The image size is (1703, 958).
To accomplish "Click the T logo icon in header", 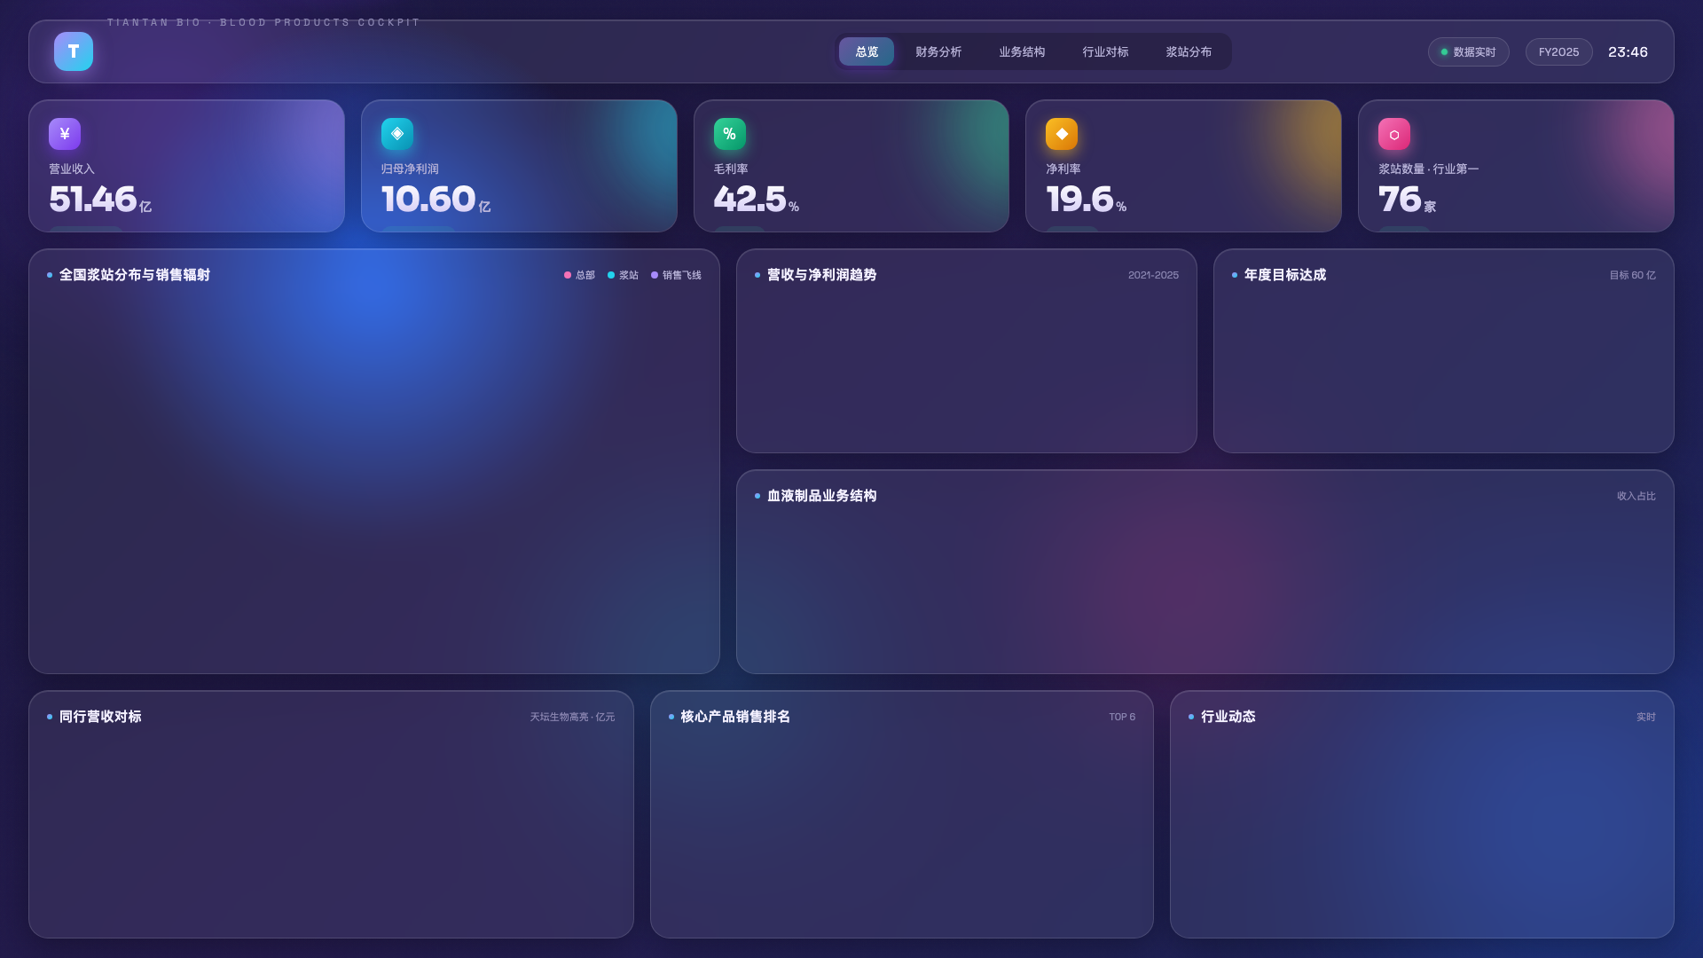I will point(74,51).
